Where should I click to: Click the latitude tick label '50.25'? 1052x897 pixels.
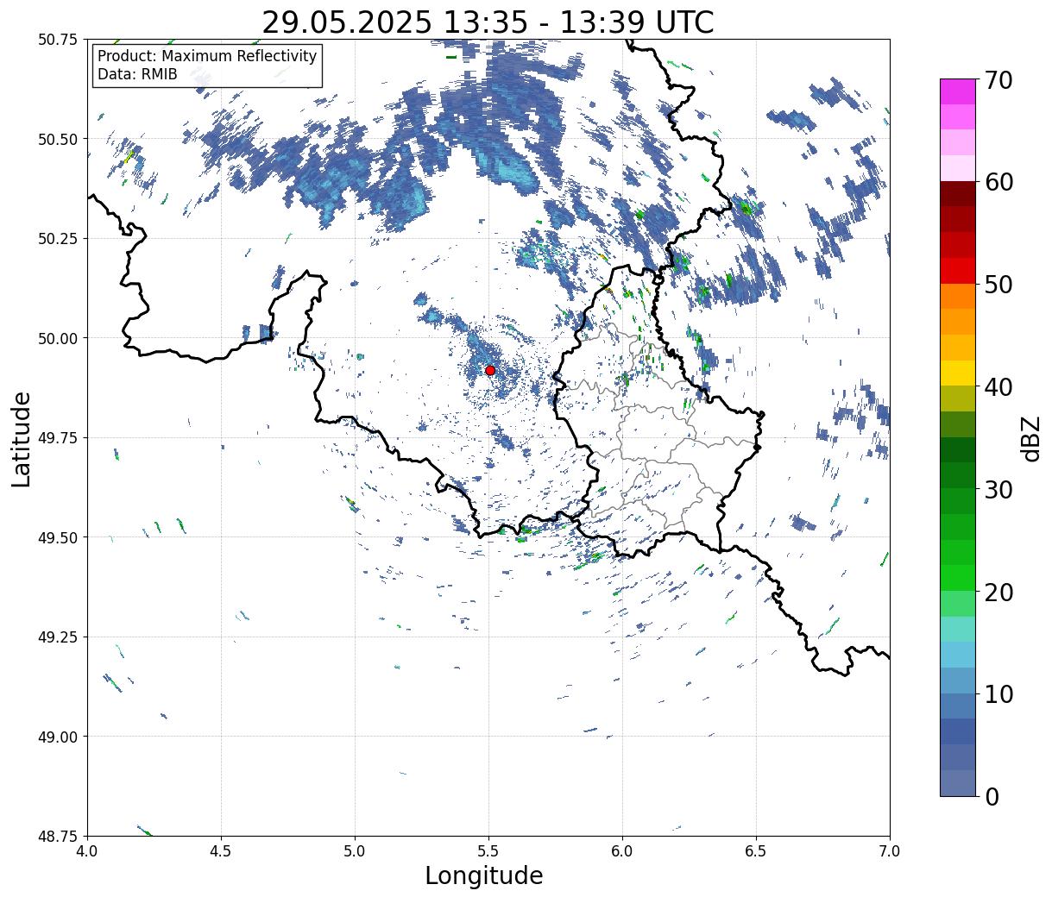[x=58, y=239]
